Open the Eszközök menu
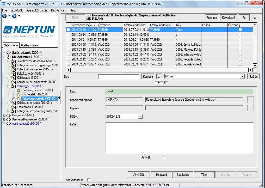265x188 pixels. (17, 10)
